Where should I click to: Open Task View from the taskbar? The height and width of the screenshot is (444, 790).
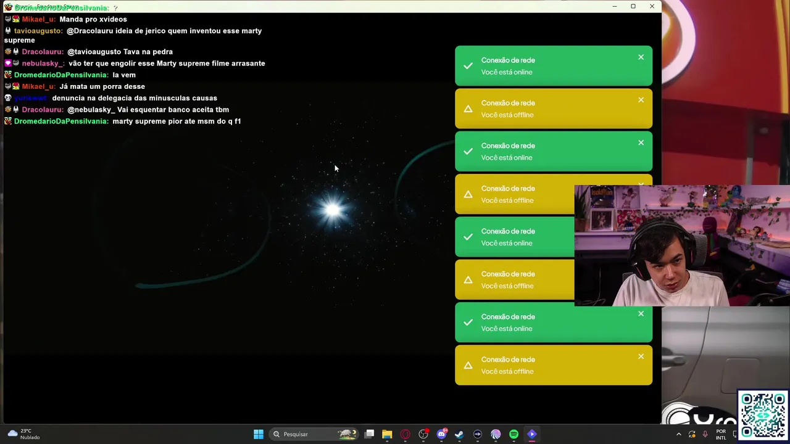click(369, 434)
